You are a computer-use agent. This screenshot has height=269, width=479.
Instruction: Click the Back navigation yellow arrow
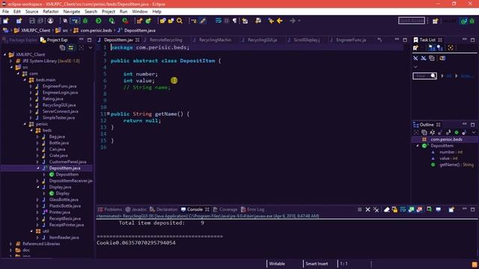click(x=279, y=21)
